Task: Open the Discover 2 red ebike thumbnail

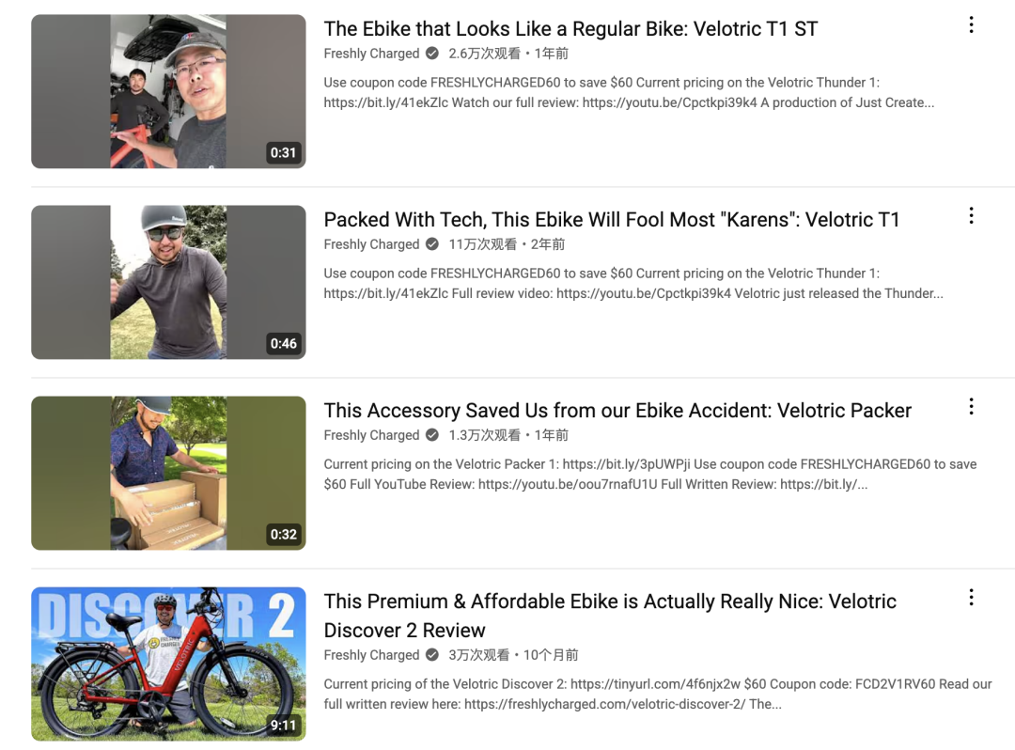Action: pyautogui.click(x=168, y=664)
